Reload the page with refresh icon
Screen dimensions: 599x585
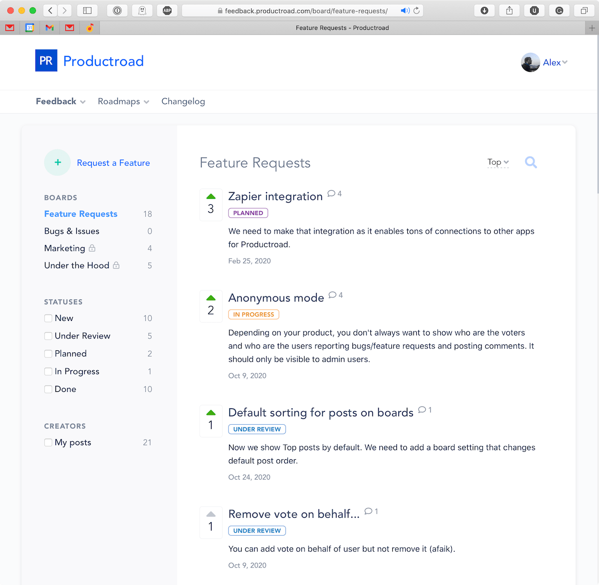(x=417, y=10)
